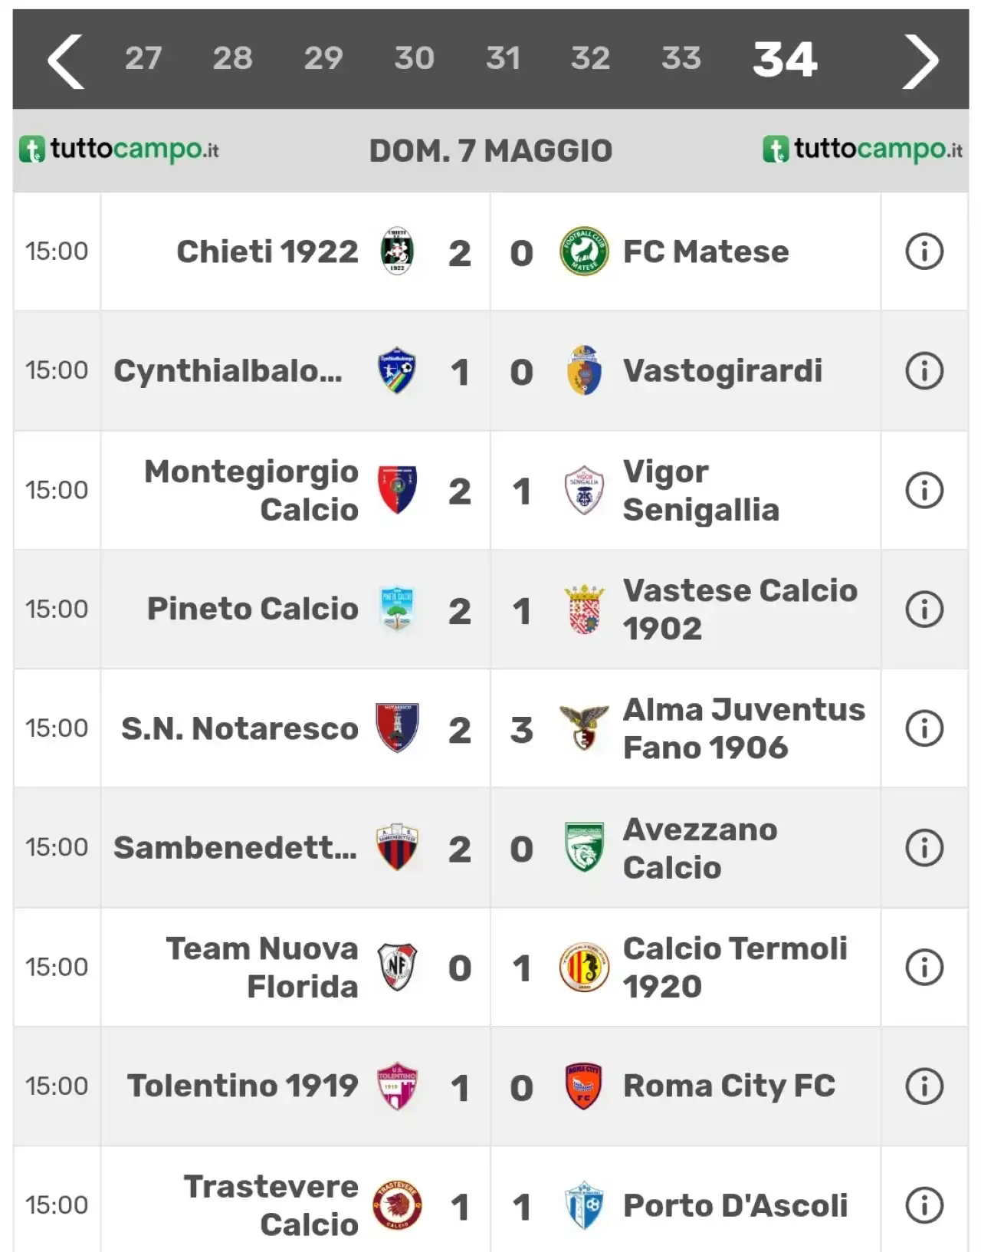Screen dimensions: 981x1252
Task: Switch to matchday 27
Action: tap(143, 58)
